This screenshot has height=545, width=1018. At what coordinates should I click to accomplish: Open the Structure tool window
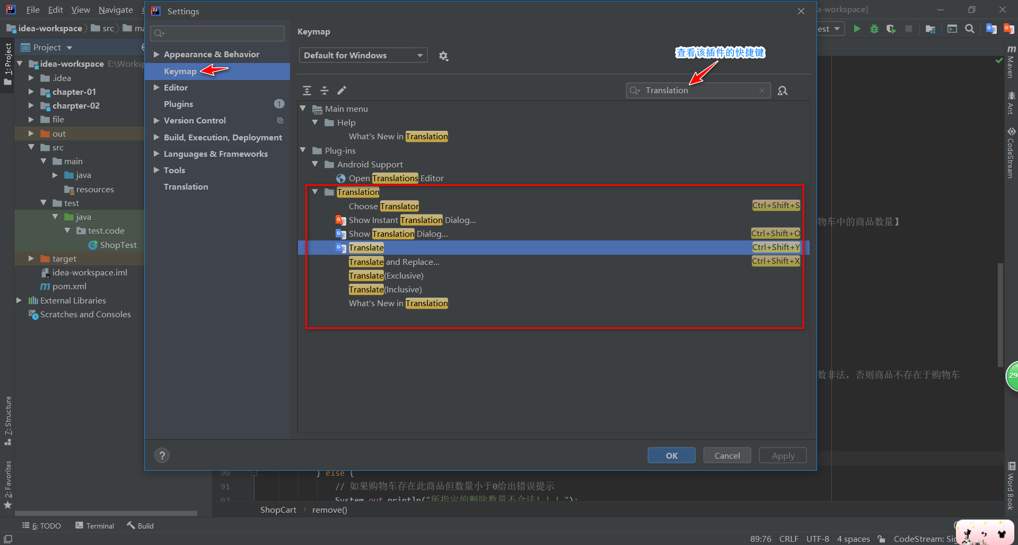pyautogui.click(x=8, y=420)
